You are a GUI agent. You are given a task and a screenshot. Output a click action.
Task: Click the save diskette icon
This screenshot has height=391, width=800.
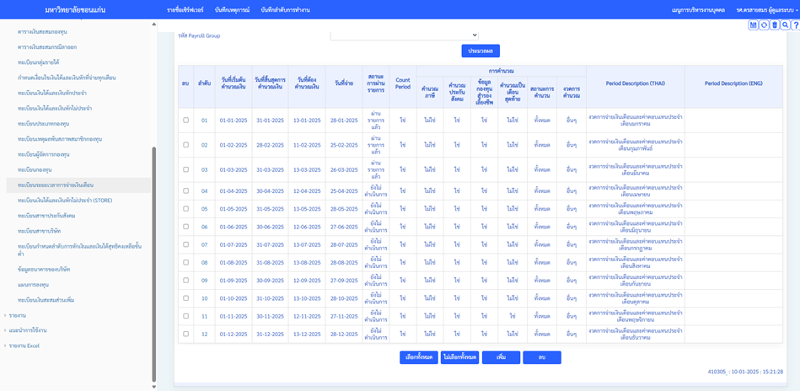coord(753,25)
